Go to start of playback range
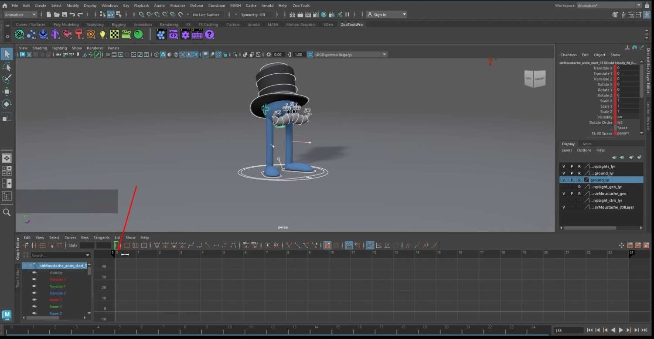 point(589,330)
